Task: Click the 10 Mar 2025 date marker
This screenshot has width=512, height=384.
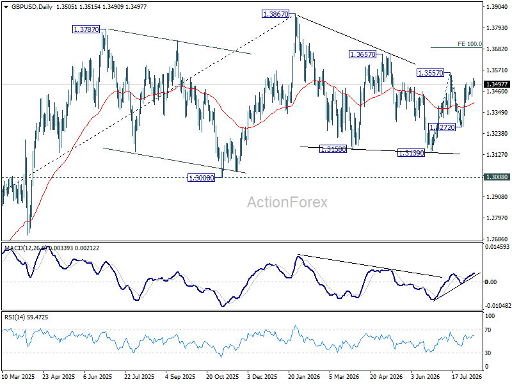Action: click(x=18, y=376)
